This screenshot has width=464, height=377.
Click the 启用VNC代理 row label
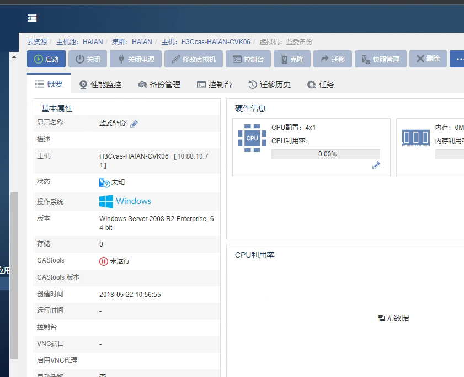point(57,360)
